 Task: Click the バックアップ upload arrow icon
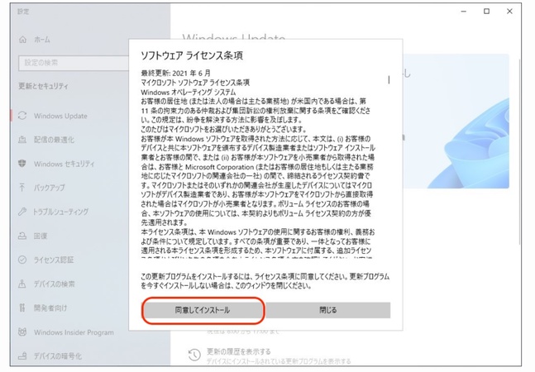(22, 188)
